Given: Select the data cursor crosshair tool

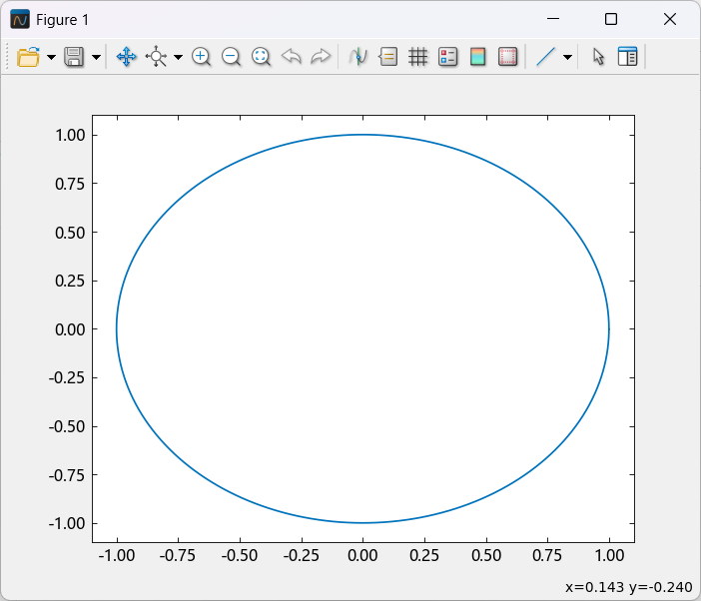Looking at the screenshot, I should (x=156, y=57).
